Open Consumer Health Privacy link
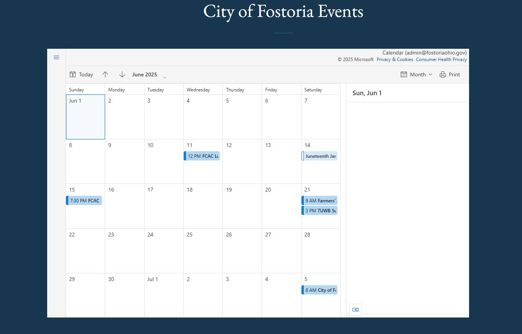 point(441,60)
